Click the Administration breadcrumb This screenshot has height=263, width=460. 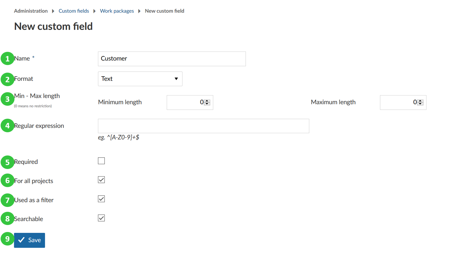31,11
